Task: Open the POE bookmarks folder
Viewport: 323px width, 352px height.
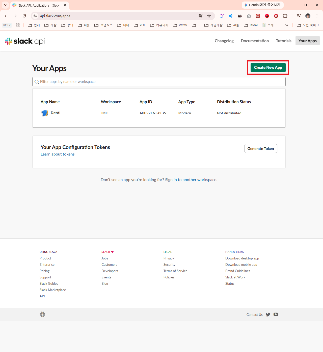Action: click(x=140, y=25)
